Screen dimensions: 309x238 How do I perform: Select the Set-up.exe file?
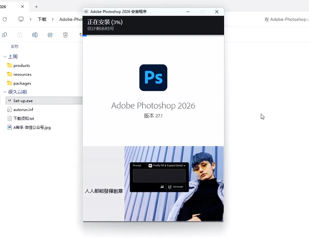[x=44, y=101]
